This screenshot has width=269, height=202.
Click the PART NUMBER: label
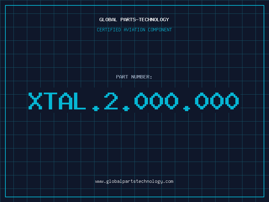(134, 77)
